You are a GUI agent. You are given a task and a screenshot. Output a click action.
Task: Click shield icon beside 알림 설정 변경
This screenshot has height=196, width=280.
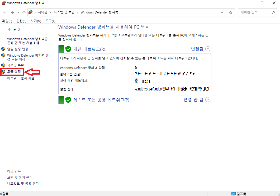[3, 49]
